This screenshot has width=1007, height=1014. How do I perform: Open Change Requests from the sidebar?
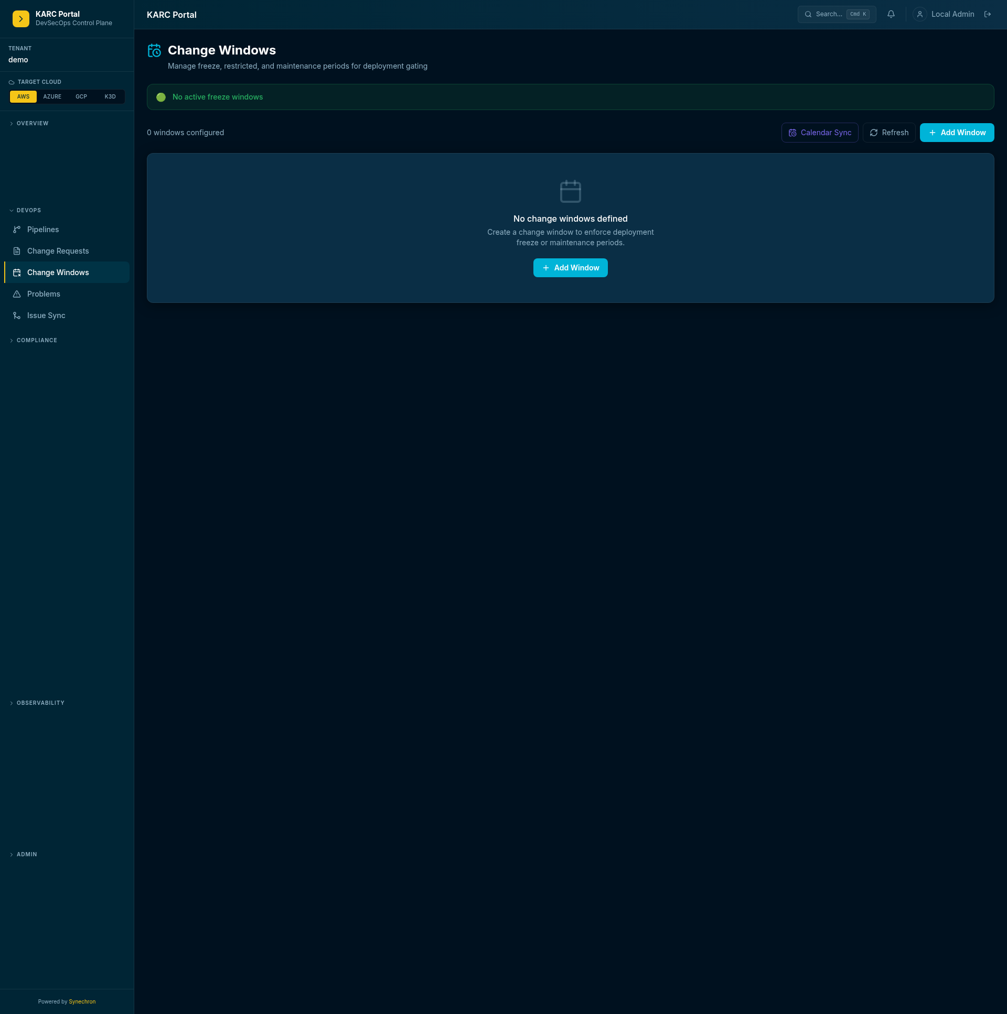pos(67,251)
